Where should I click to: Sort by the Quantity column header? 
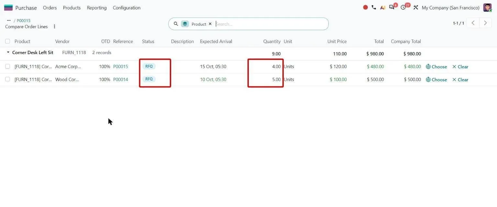[272, 41]
